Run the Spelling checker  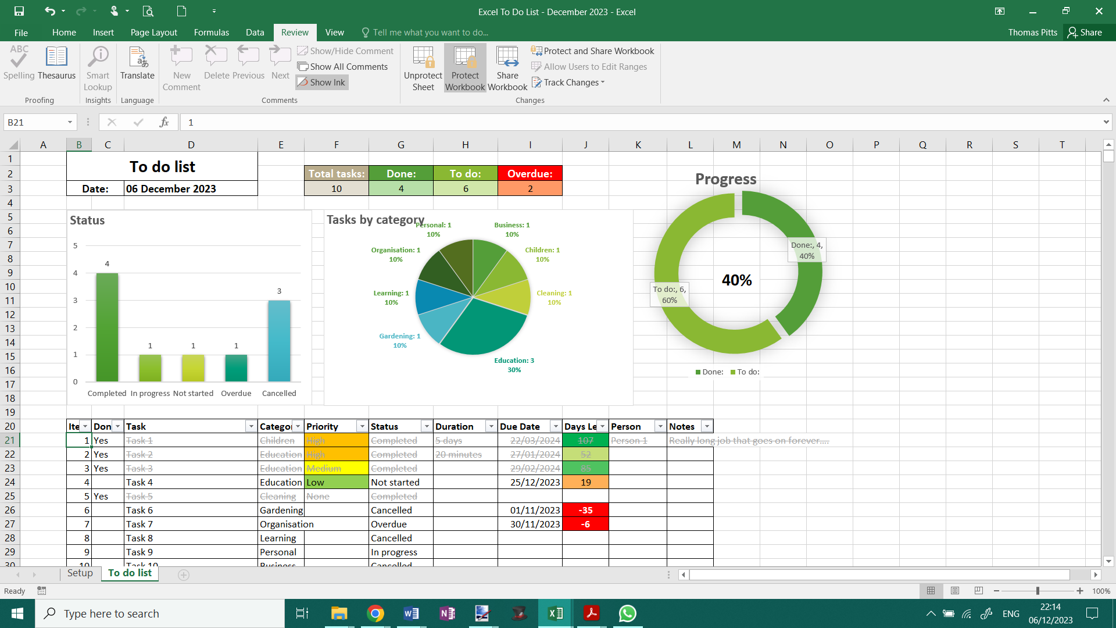pyautogui.click(x=19, y=66)
